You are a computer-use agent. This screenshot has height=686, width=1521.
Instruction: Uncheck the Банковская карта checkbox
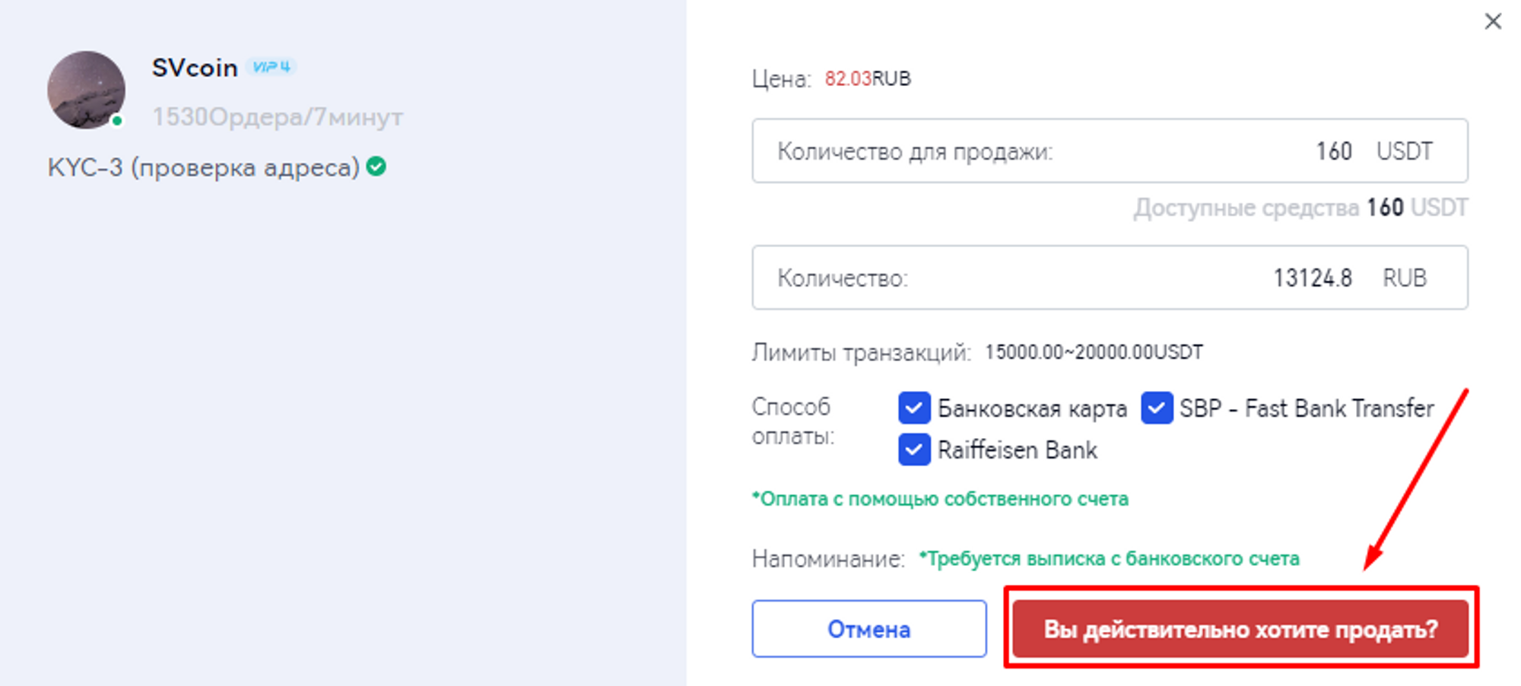[x=914, y=408]
